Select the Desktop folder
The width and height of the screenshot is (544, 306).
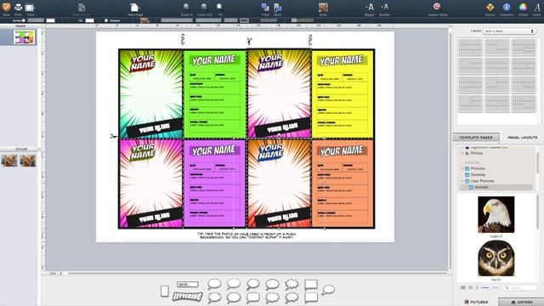pyautogui.click(x=478, y=174)
